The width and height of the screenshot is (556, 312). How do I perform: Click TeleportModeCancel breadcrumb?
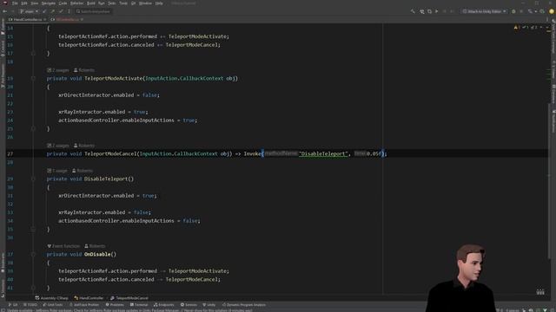point(129,298)
